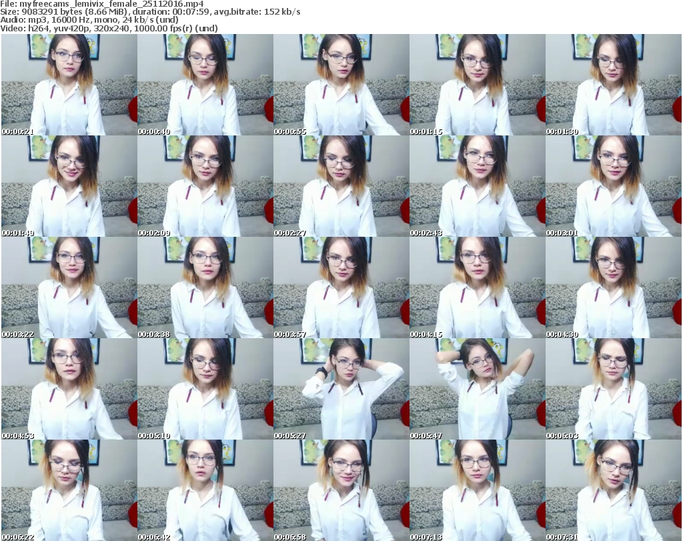Open the thumbnail stamped 00:00:40
Image resolution: width=683 pixels, height=541 pixels.
(205, 85)
